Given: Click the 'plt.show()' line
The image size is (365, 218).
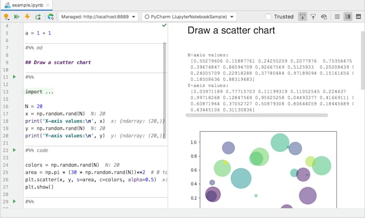Looking at the screenshot, I should 39,187.
